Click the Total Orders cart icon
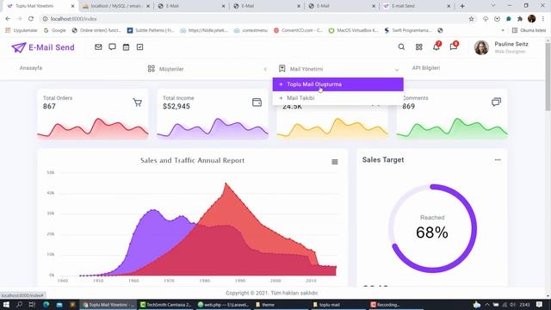Image resolution: width=551 pixels, height=310 pixels. point(138,102)
